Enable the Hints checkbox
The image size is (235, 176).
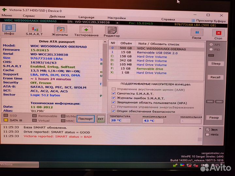[207, 134]
